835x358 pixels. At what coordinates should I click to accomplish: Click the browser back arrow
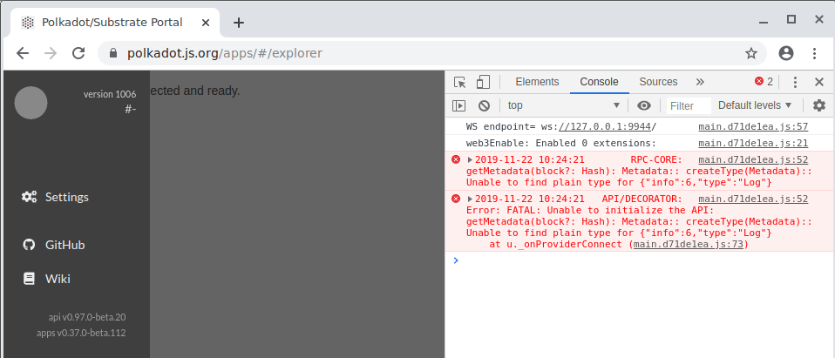tap(23, 53)
